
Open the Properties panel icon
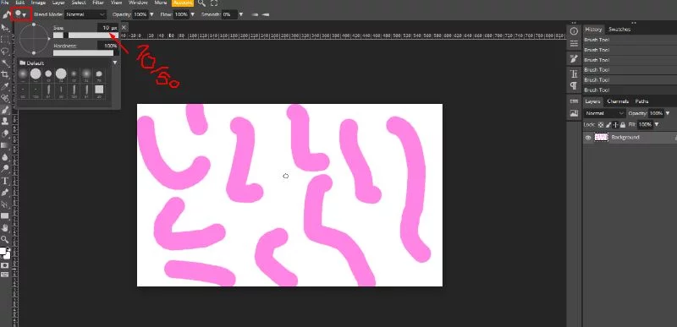click(x=574, y=44)
